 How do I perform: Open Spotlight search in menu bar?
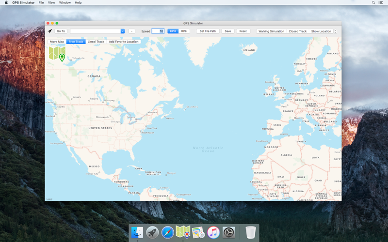click(373, 2)
